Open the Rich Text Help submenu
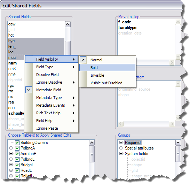Screen dimensions: 190x184 coord(52,113)
